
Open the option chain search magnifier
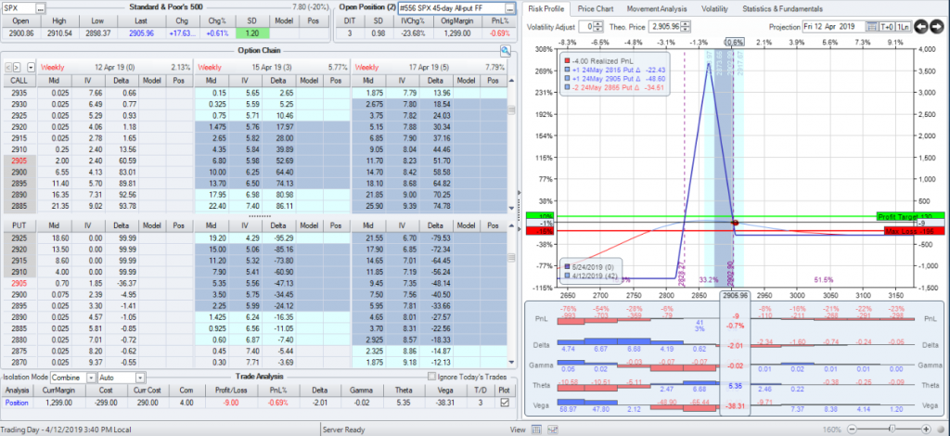(x=505, y=51)
